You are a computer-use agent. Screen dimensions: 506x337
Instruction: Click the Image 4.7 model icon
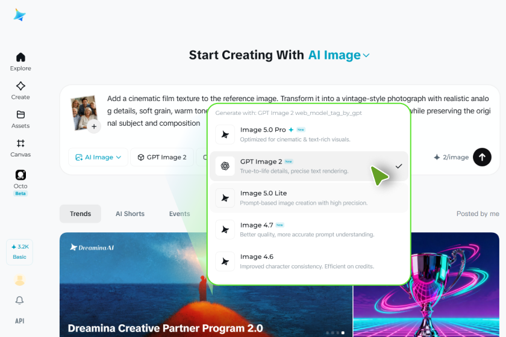pos(225,229)
